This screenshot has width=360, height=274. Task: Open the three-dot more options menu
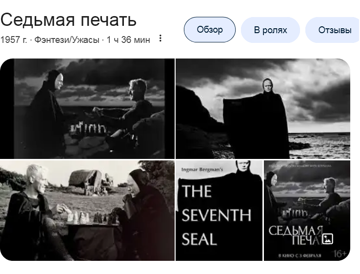(160, 39)
